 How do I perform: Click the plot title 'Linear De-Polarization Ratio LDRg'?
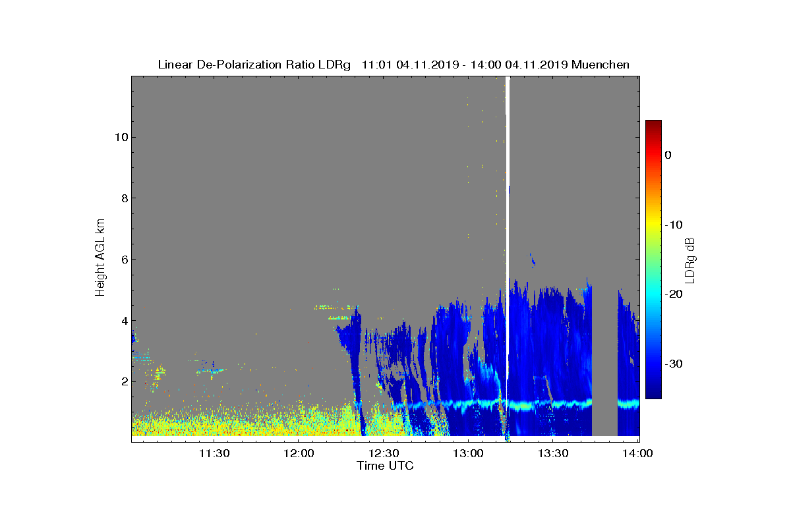click(254, 65)
